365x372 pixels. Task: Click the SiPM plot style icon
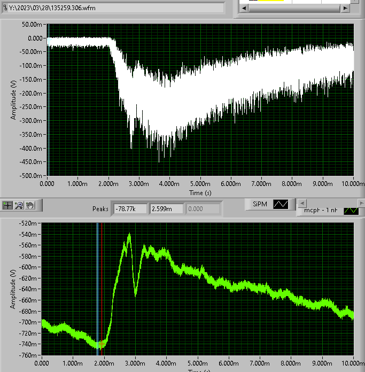tap(281, 204)
